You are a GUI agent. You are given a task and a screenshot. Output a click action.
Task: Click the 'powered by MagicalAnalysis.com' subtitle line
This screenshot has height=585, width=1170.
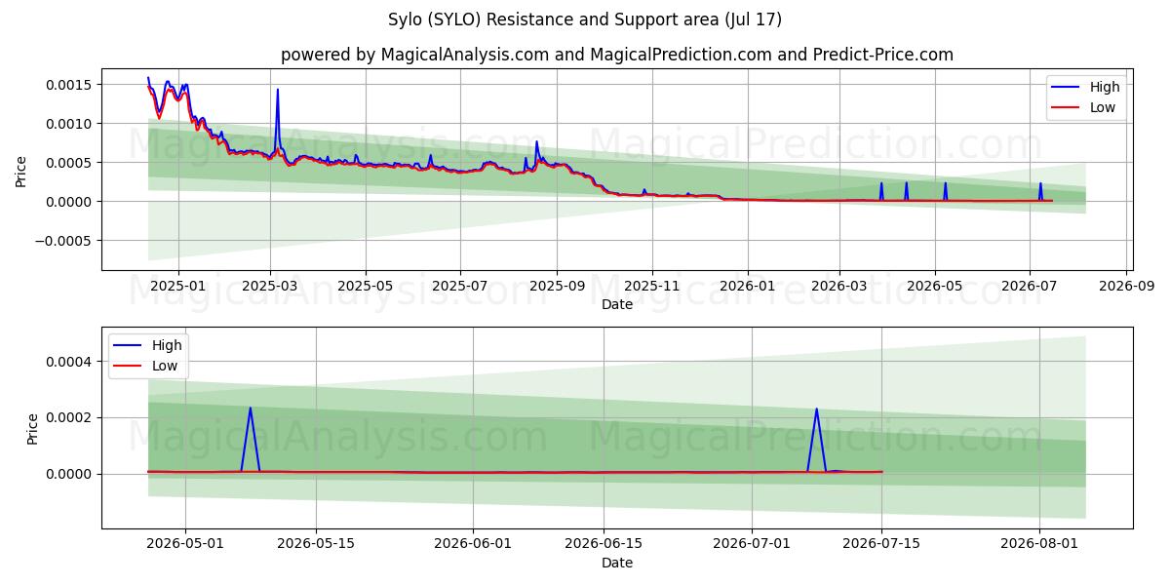(617, 55)
